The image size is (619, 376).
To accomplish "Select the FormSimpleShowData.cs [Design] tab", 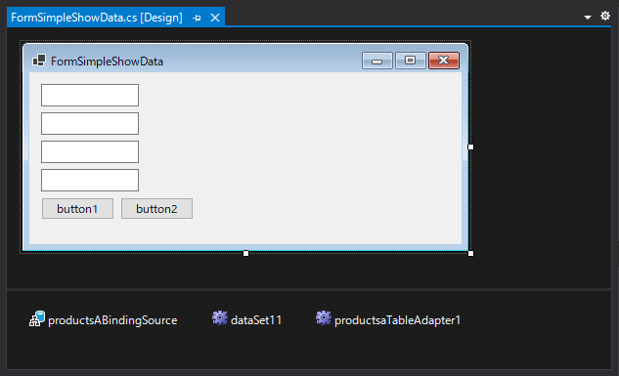I will pos(97,18).
